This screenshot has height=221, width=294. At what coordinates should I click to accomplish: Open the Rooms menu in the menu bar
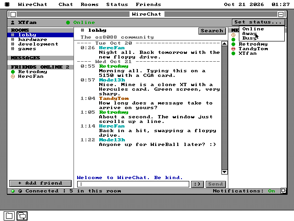(90, 4)
